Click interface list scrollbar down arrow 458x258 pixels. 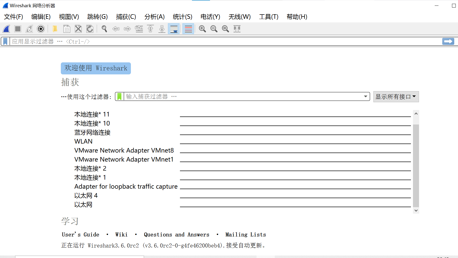[x=416, y=210]
